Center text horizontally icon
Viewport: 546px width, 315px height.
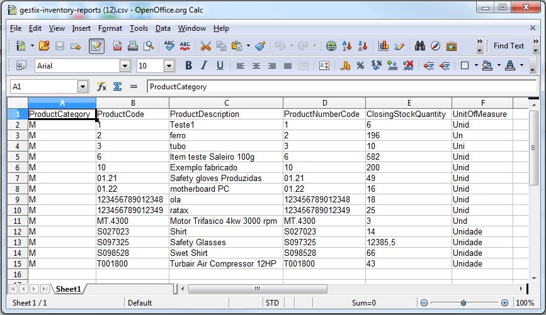coord(256,65)
